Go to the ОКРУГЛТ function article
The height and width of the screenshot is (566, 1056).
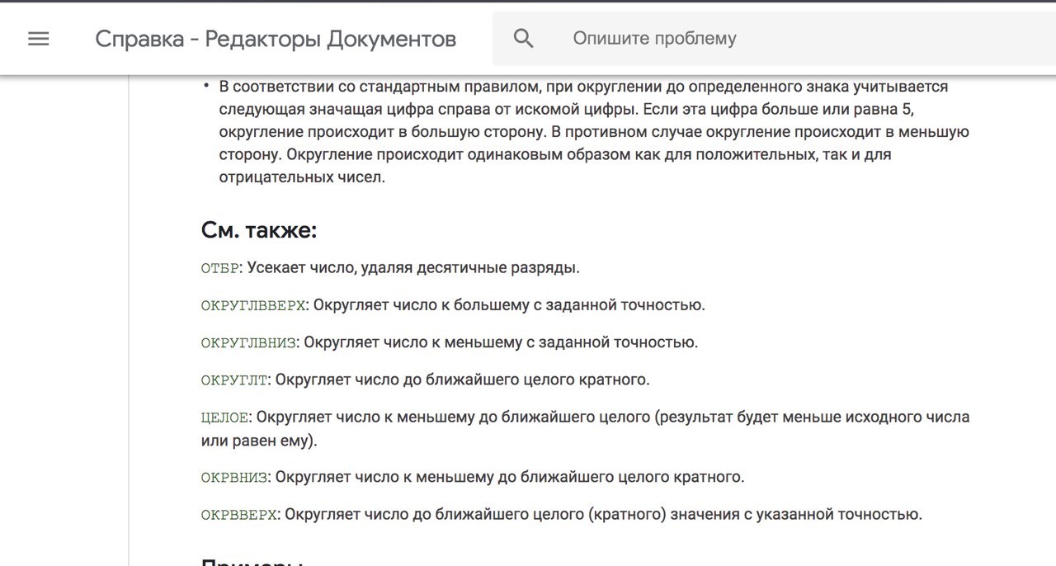tap(234, 380)
